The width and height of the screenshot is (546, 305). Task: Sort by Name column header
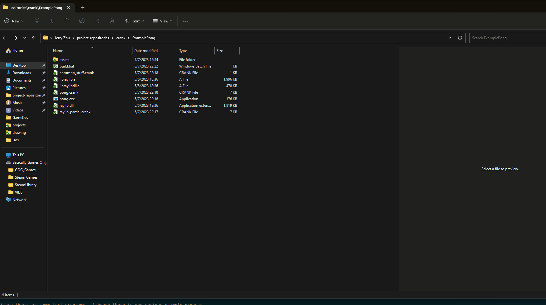click(92, 50)
